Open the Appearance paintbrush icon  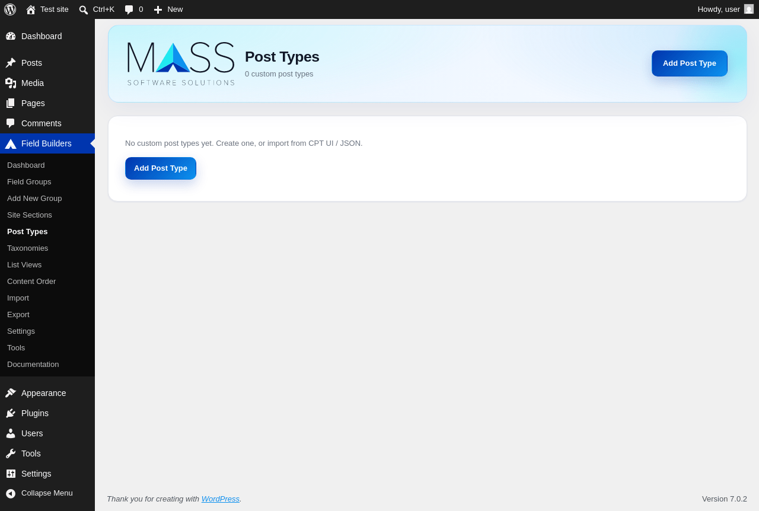point(11,393)
